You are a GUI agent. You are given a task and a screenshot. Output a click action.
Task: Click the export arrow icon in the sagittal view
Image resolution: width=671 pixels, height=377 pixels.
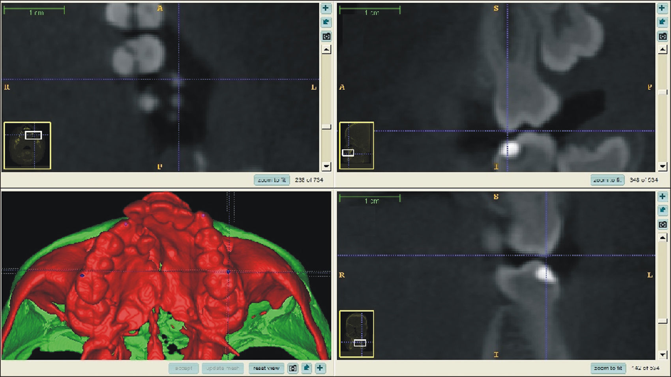pyautogui.click(x=662, y=22)
